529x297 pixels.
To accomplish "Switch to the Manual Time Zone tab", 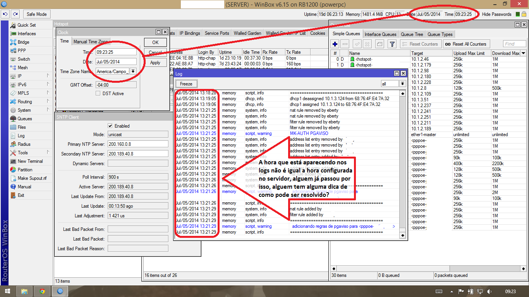I will 91,42.
